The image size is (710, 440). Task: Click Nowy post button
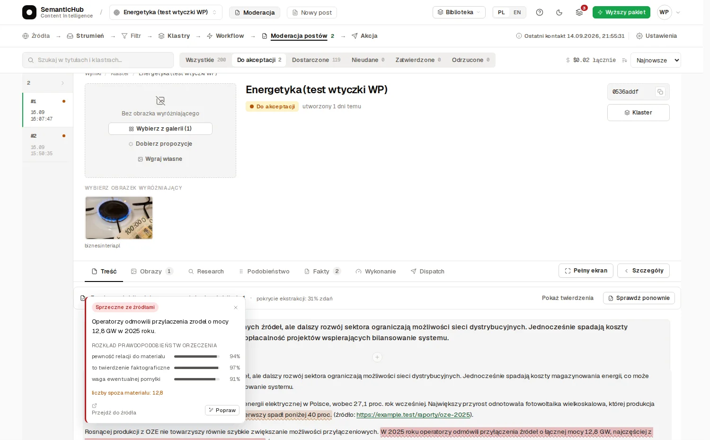point(312,12)
